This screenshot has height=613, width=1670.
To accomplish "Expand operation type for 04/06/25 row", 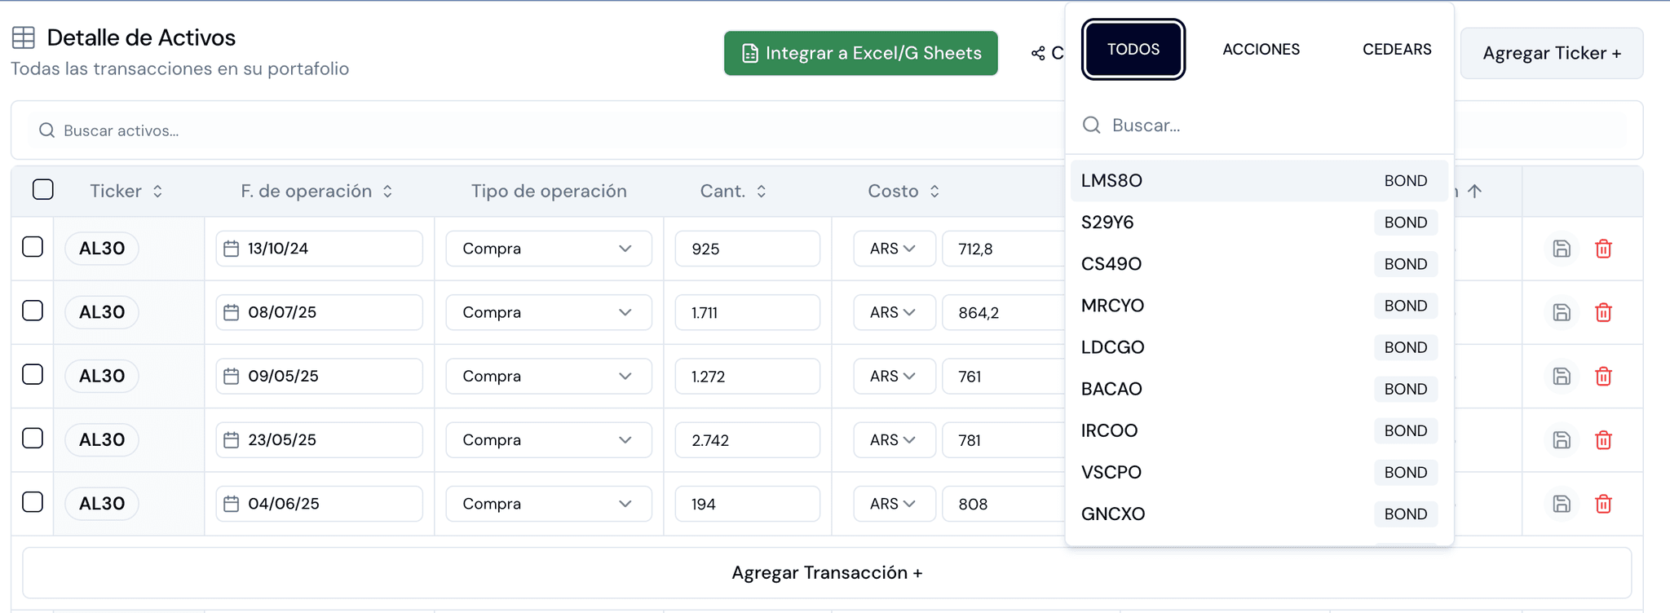I will (549, 504).
